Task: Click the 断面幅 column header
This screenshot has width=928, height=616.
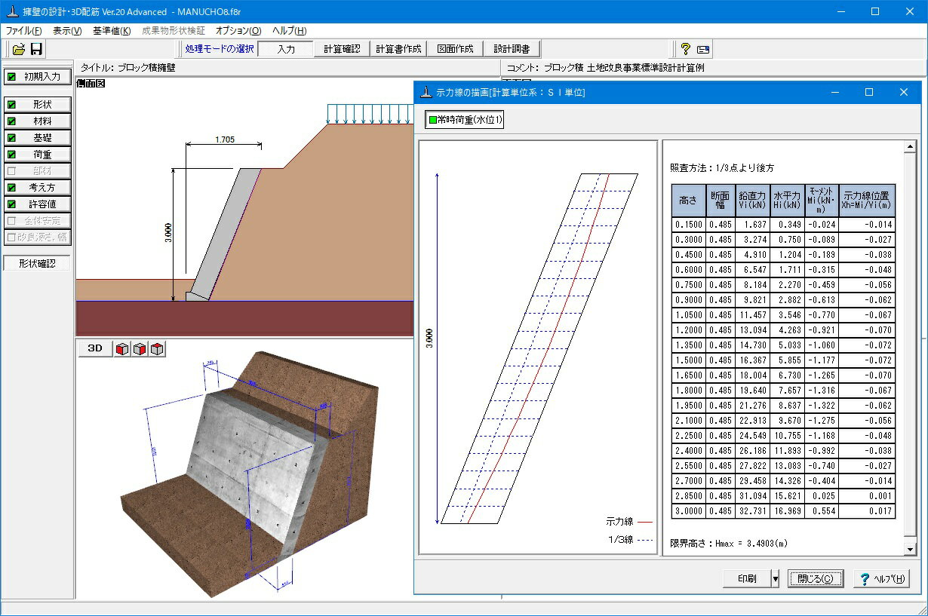Action: 720,201
